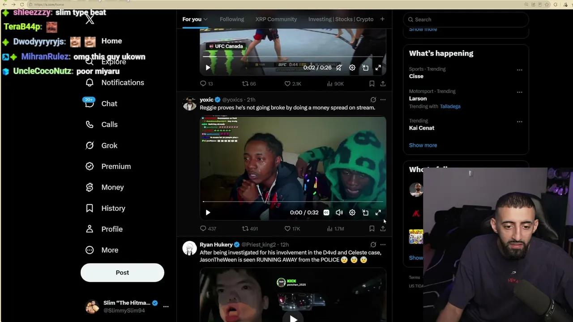Open options for Larson trend

pyautogui.click(x=519, y=92)
